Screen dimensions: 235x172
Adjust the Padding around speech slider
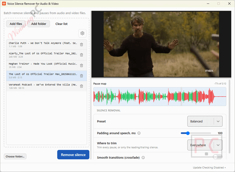(196, 133)
